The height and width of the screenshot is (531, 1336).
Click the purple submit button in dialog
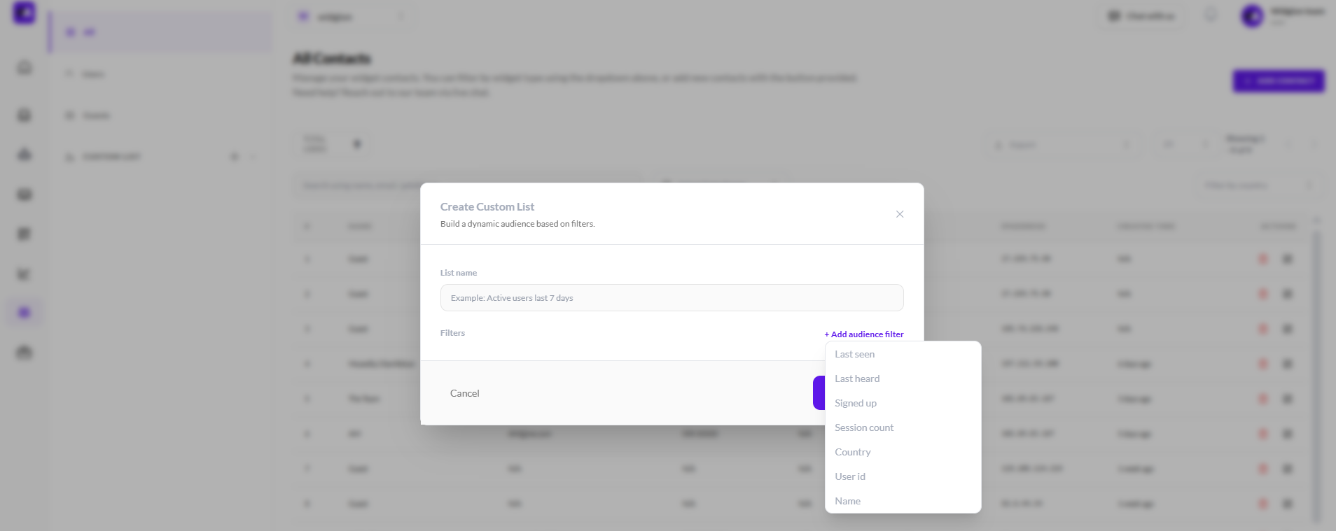click(x=819, y=393)
